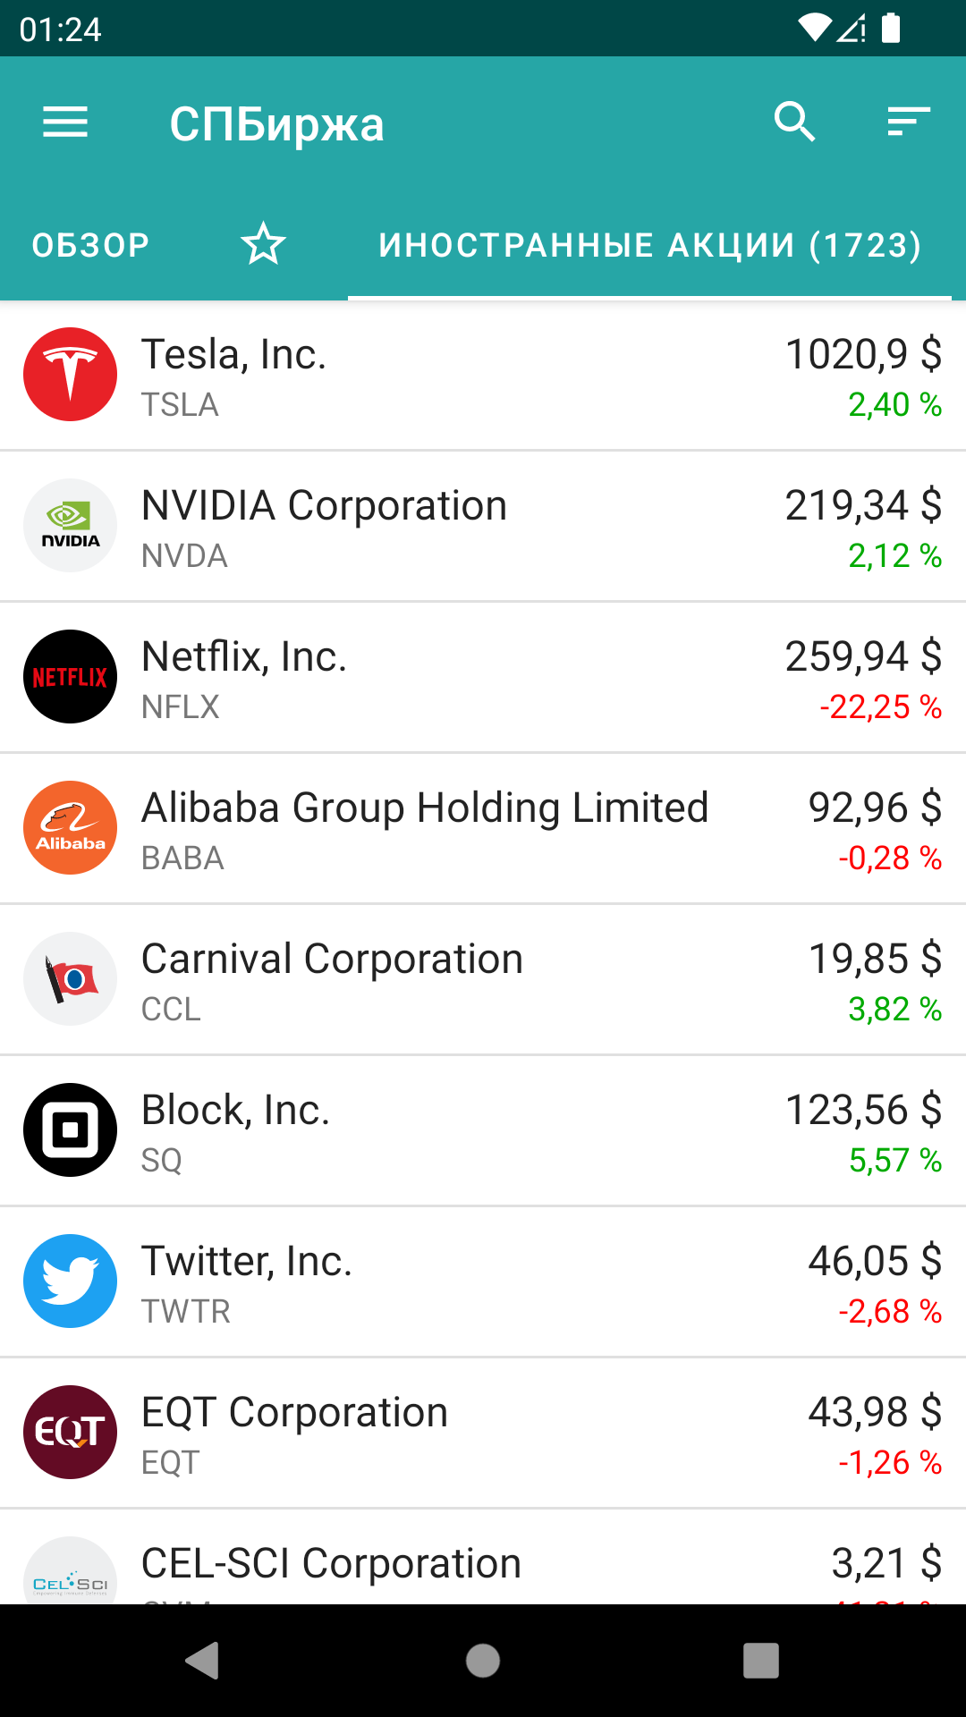
Task: Open Android recent apps button
Action: tap(760, 1661)
